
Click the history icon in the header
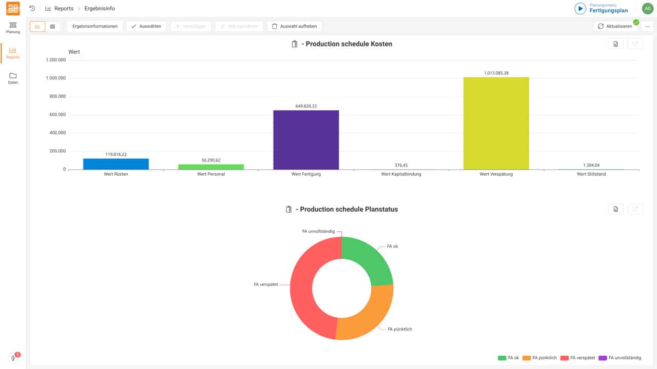coord(32,8)
